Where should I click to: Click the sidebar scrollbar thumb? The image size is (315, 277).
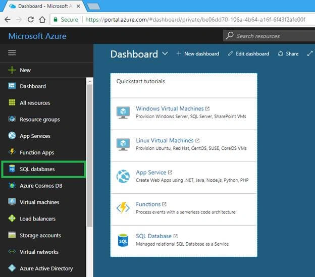[x=90, y=155]
